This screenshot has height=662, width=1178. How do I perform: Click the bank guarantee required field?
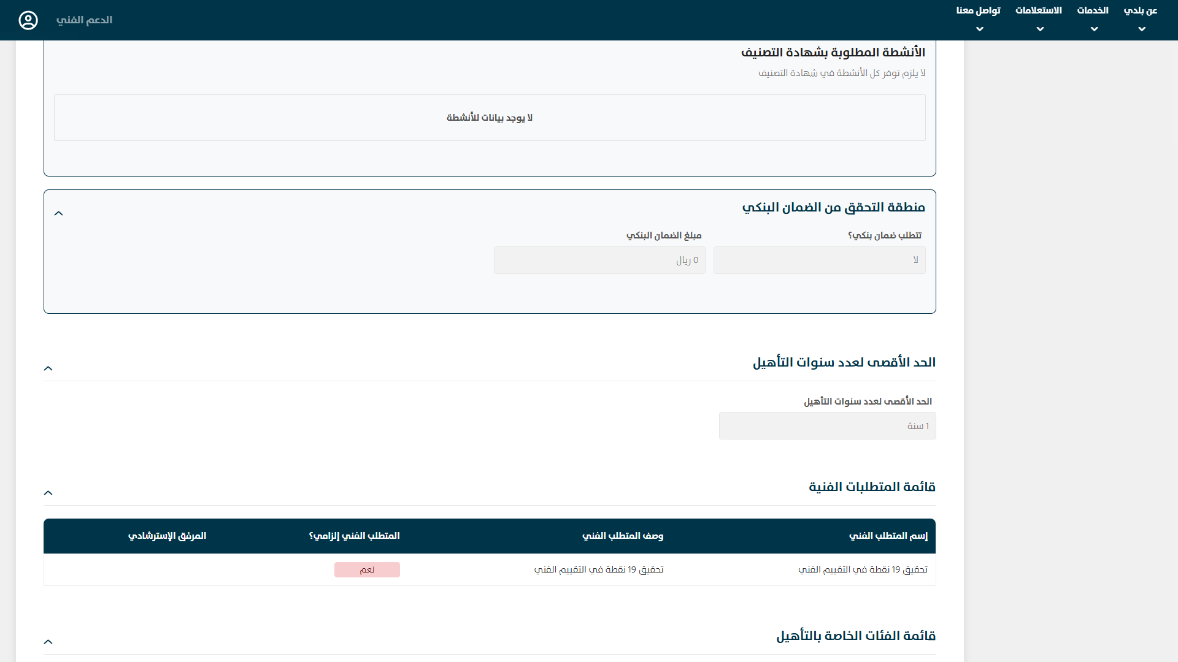click(x=819, y=261)
